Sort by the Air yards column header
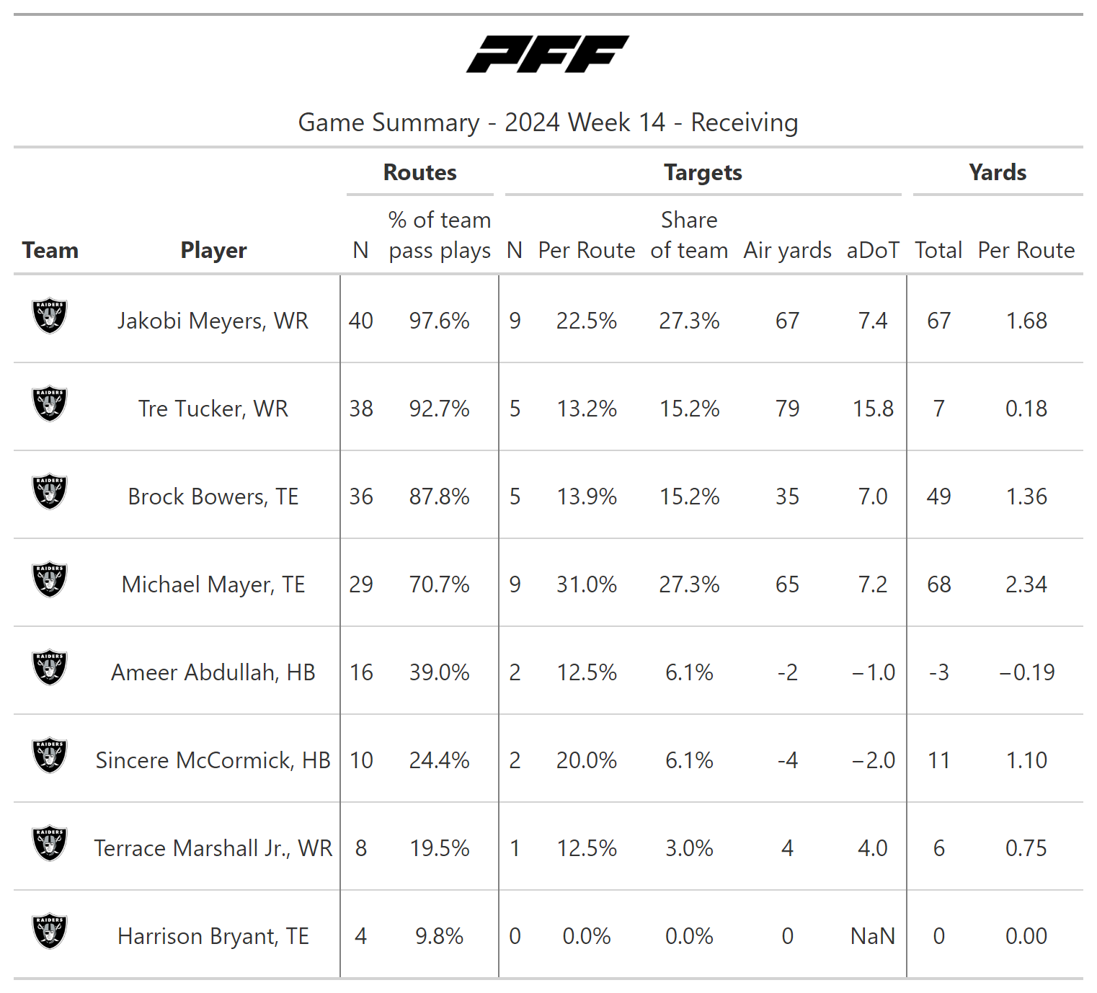This screenshot has width=1097, height=993. point(787,250)
